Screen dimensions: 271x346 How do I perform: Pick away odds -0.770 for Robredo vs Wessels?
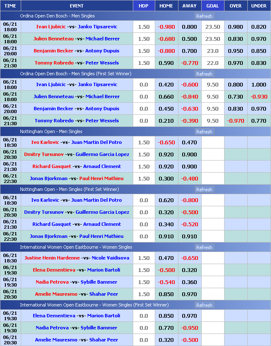(189, 63)
